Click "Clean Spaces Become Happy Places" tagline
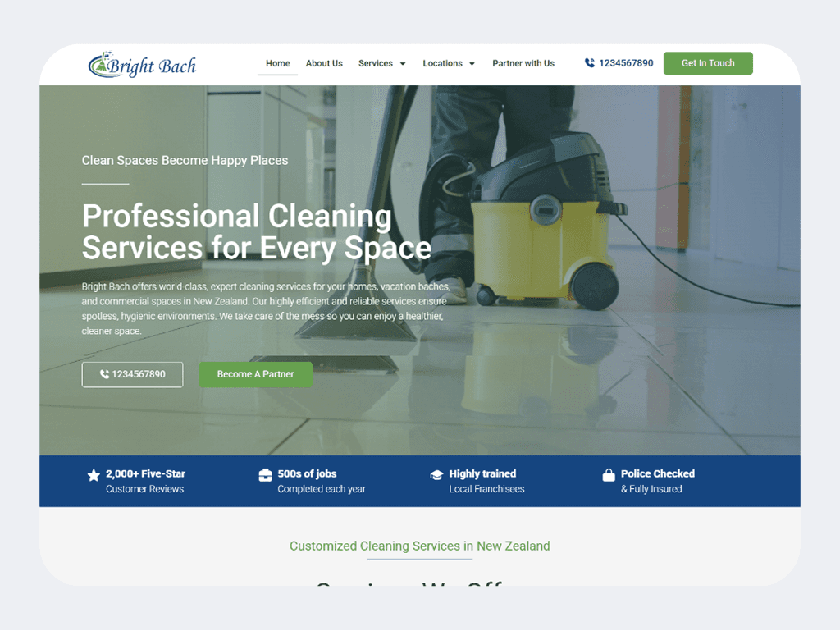 [185, 160]
